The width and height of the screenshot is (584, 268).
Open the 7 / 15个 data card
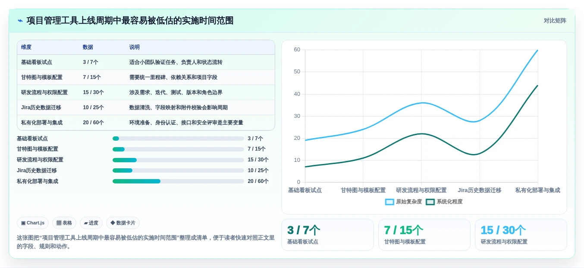coord(424,235)
